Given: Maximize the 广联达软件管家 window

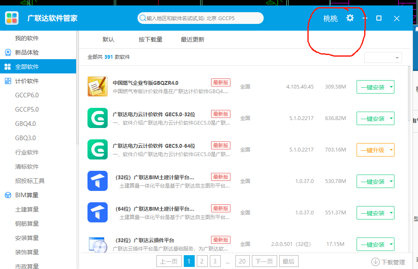Looking at the screenshot, I should click(x=378, y=18).
